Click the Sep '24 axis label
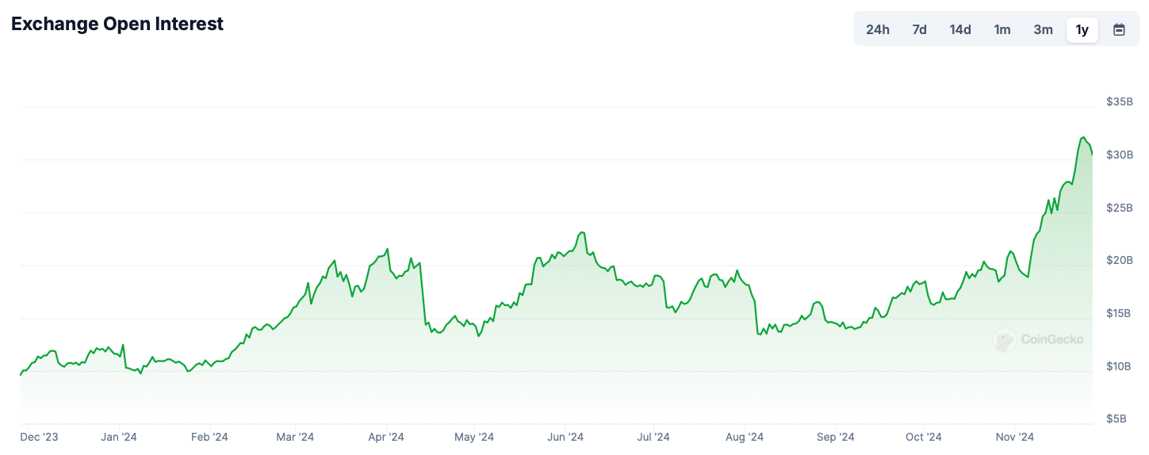Screen dimensions: 1149x455 [836, 437]
